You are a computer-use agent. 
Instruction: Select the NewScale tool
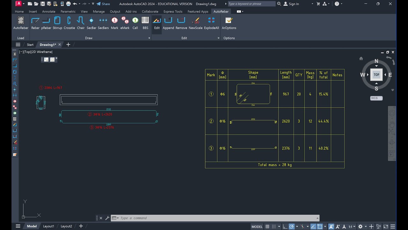(x=195, y=23)
